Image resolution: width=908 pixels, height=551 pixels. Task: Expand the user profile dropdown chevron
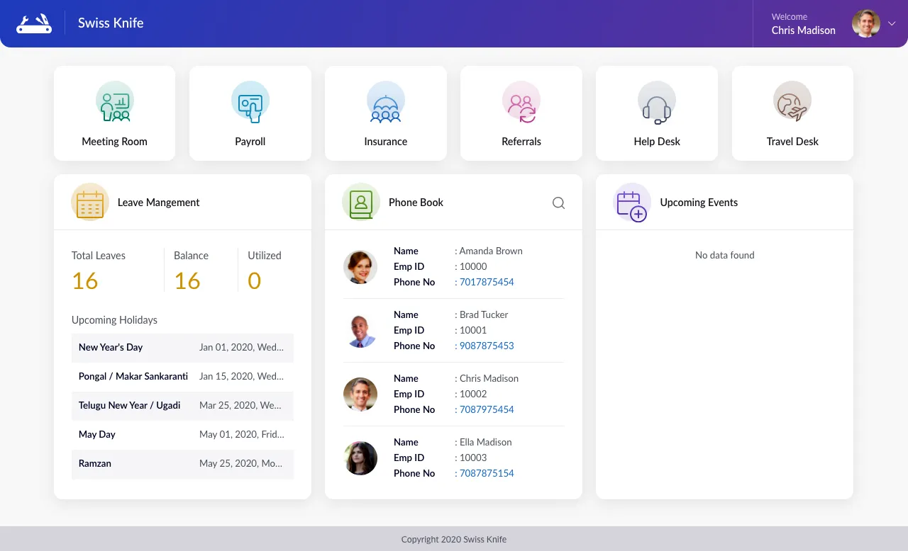click(x=892, y=23)
